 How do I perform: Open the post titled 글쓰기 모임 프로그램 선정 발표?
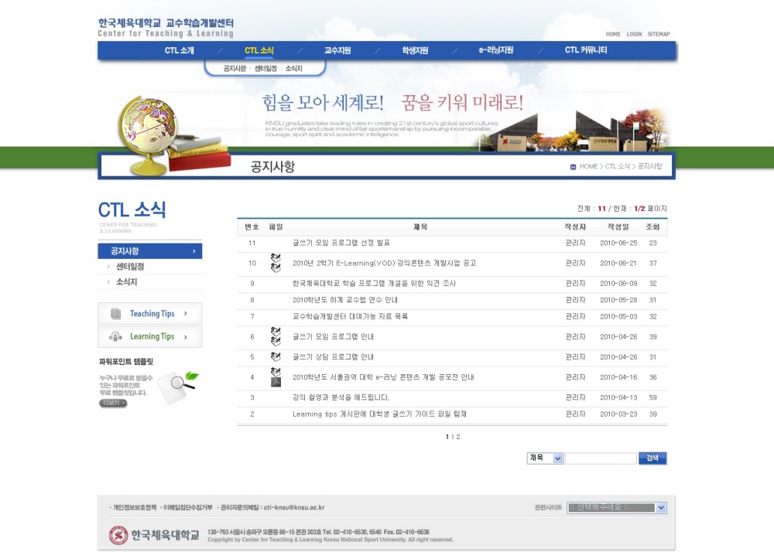341,243
